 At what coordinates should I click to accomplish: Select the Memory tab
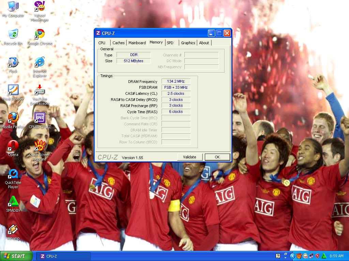tap(156, 42)
